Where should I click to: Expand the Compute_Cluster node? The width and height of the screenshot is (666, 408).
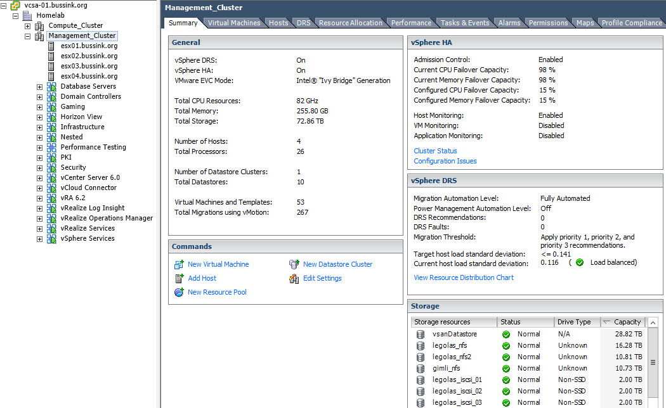coord(28,27)
